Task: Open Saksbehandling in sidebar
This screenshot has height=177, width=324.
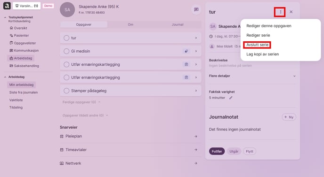Action: click(24, 66)
